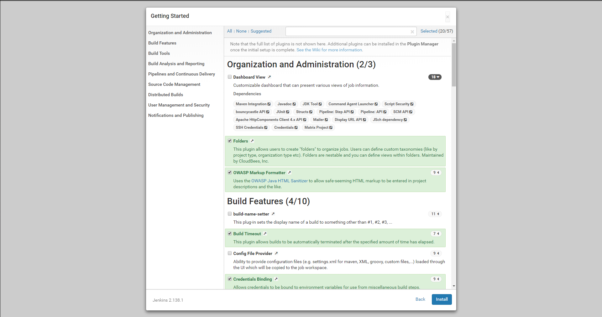
Task: Jump to User Management and Security
Action: pos(179,105)
